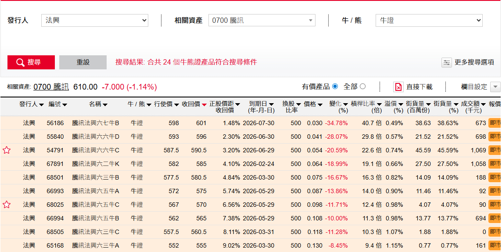
Task: Expand the 欄目設定 column settings dropdown
Action: click(495, 87)
